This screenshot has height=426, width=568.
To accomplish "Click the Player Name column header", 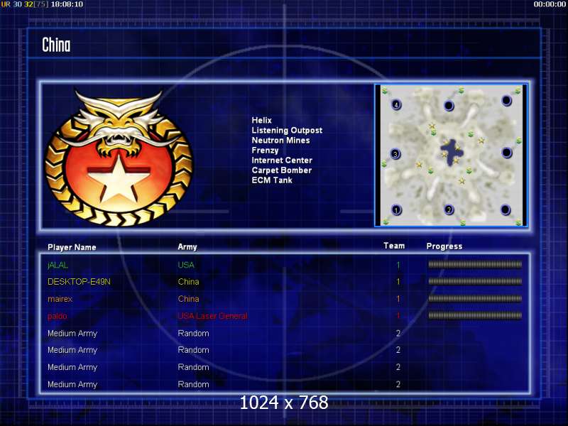I will pyautogui.click(x=72, y=247).
